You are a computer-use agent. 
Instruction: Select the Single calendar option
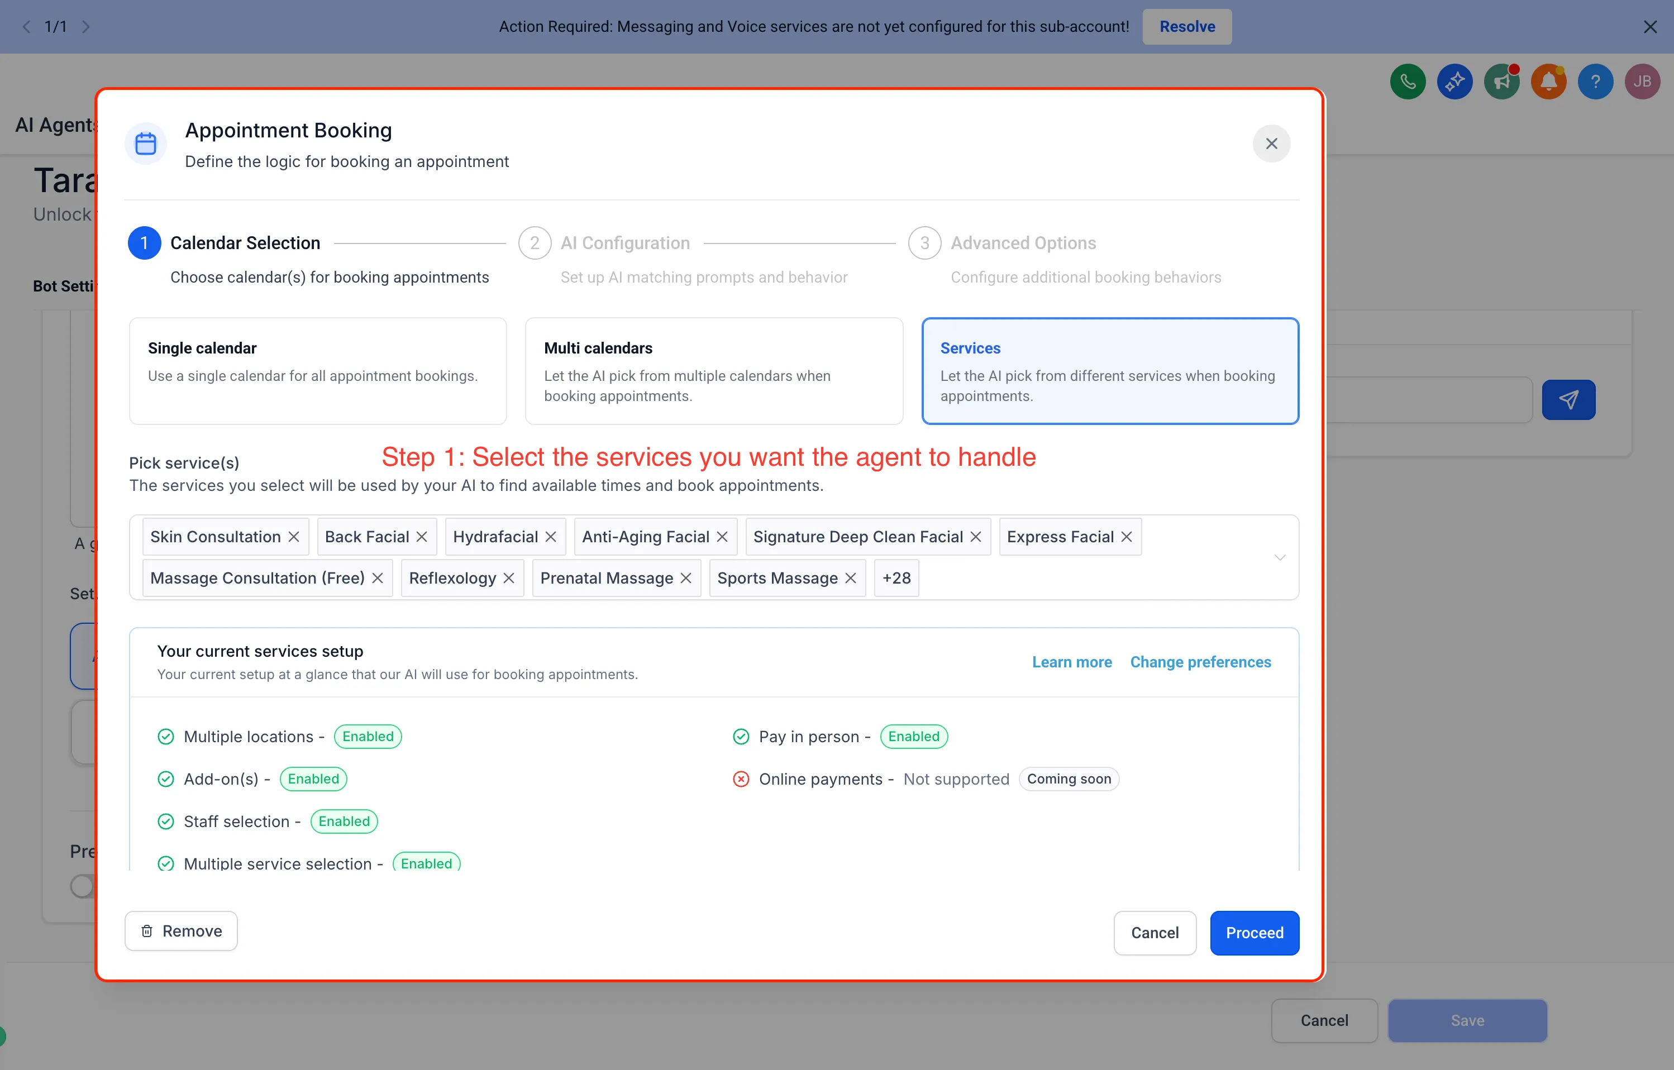(317, 371)
